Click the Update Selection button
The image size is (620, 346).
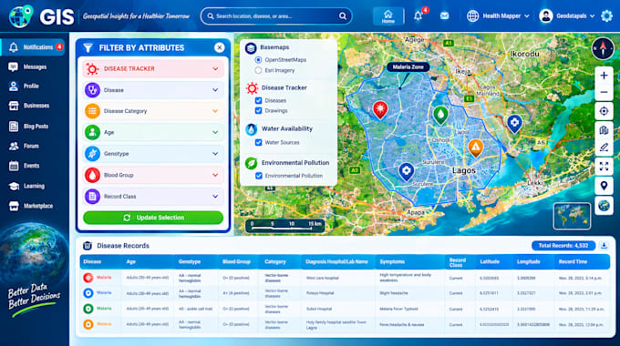(x=153, y=218)
